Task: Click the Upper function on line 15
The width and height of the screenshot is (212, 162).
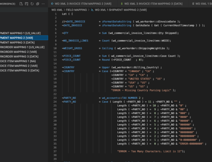Action: (106, 67)
